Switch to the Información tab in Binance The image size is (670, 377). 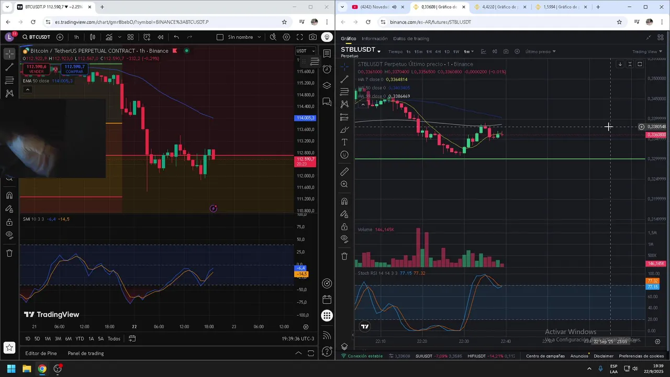click(x=375, y=39)
